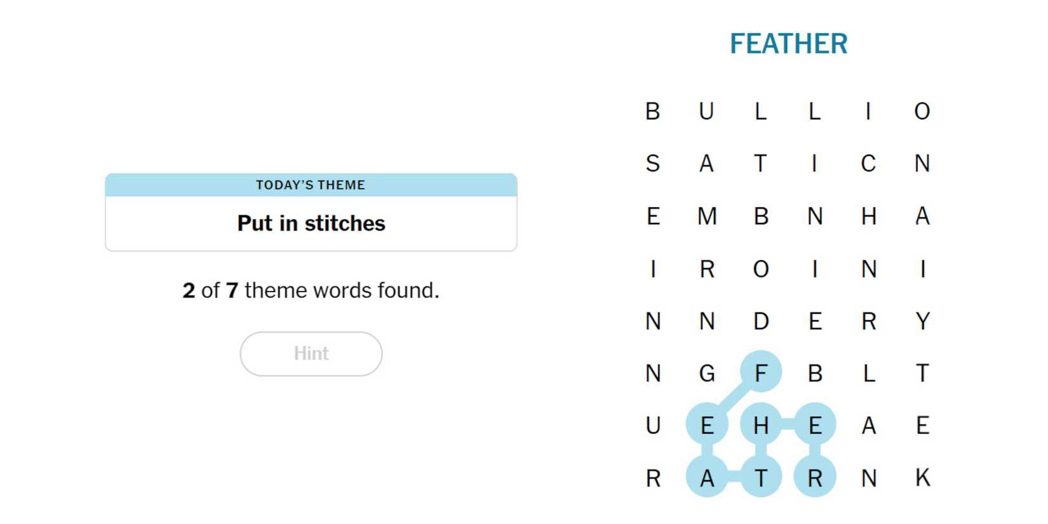The height and width of the screenshot is (524, 1048).
Task: Click the O ending the top row
Action: (x=923, y=112)
